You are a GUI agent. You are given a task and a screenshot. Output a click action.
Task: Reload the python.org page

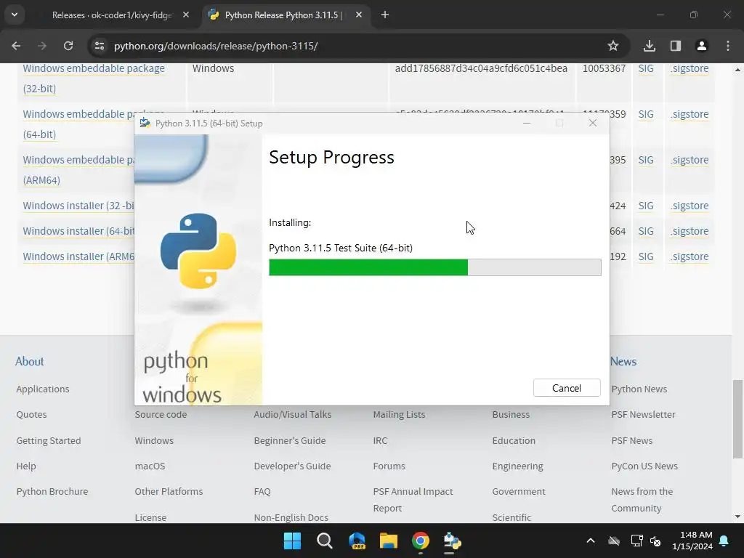[68, 46]
